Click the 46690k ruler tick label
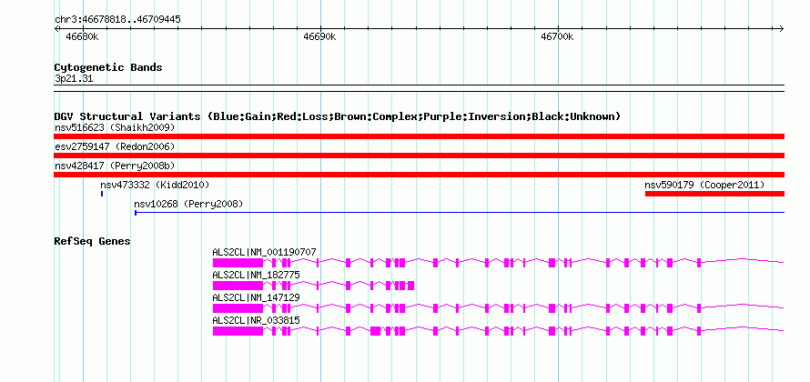 [319, 37]
